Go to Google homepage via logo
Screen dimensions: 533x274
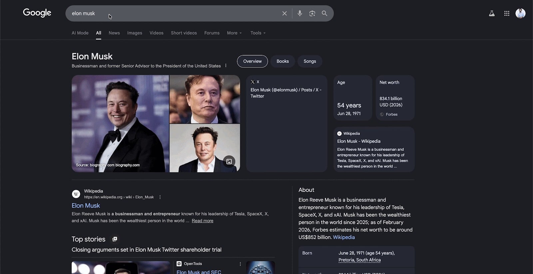pyautogui.click(x=37, y=13)
